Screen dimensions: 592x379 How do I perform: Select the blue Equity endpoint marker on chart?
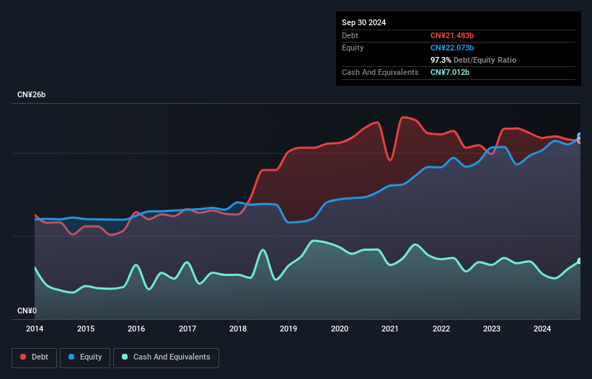pyautogui.click(x=580, y=135)
